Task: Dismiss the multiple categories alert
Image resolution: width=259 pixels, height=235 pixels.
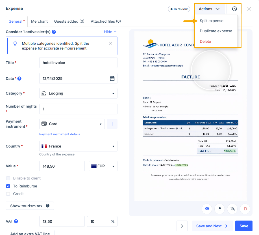Action: click(x=110, y=43)
